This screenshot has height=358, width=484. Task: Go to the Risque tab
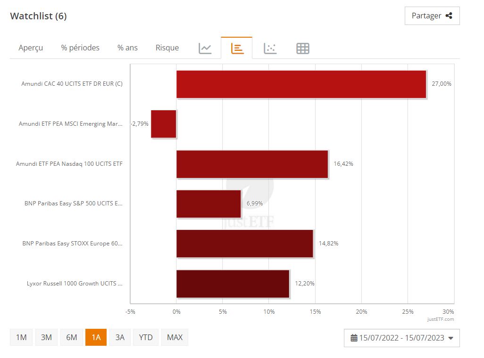[167, 48]
